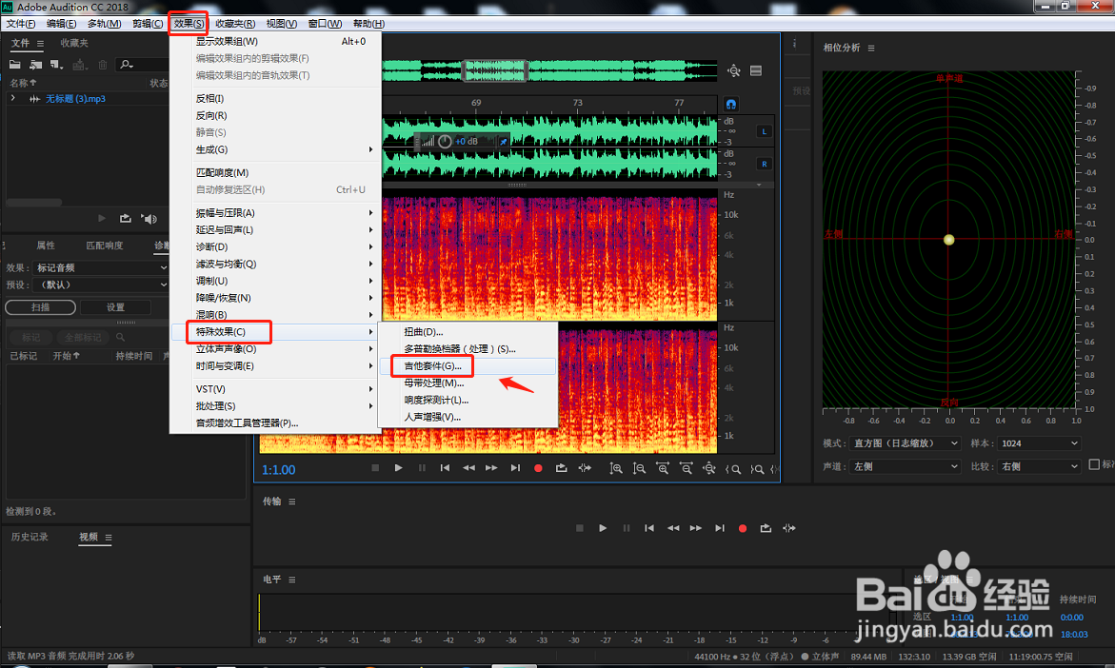Image resolution: width=1115 pixels, height=668 pixels.
Task: Click the list view icon beside the overview waveform
Action: (x=756, y=70)
